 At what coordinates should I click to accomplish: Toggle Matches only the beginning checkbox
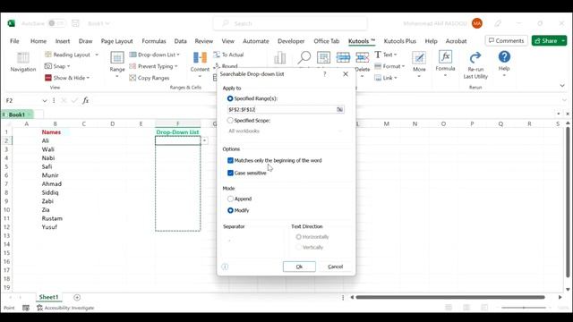tap(230, 160)
